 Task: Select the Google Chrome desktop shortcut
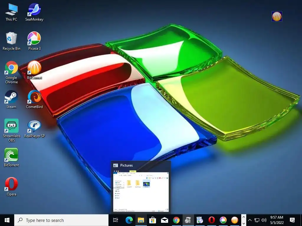coord(12,72)
